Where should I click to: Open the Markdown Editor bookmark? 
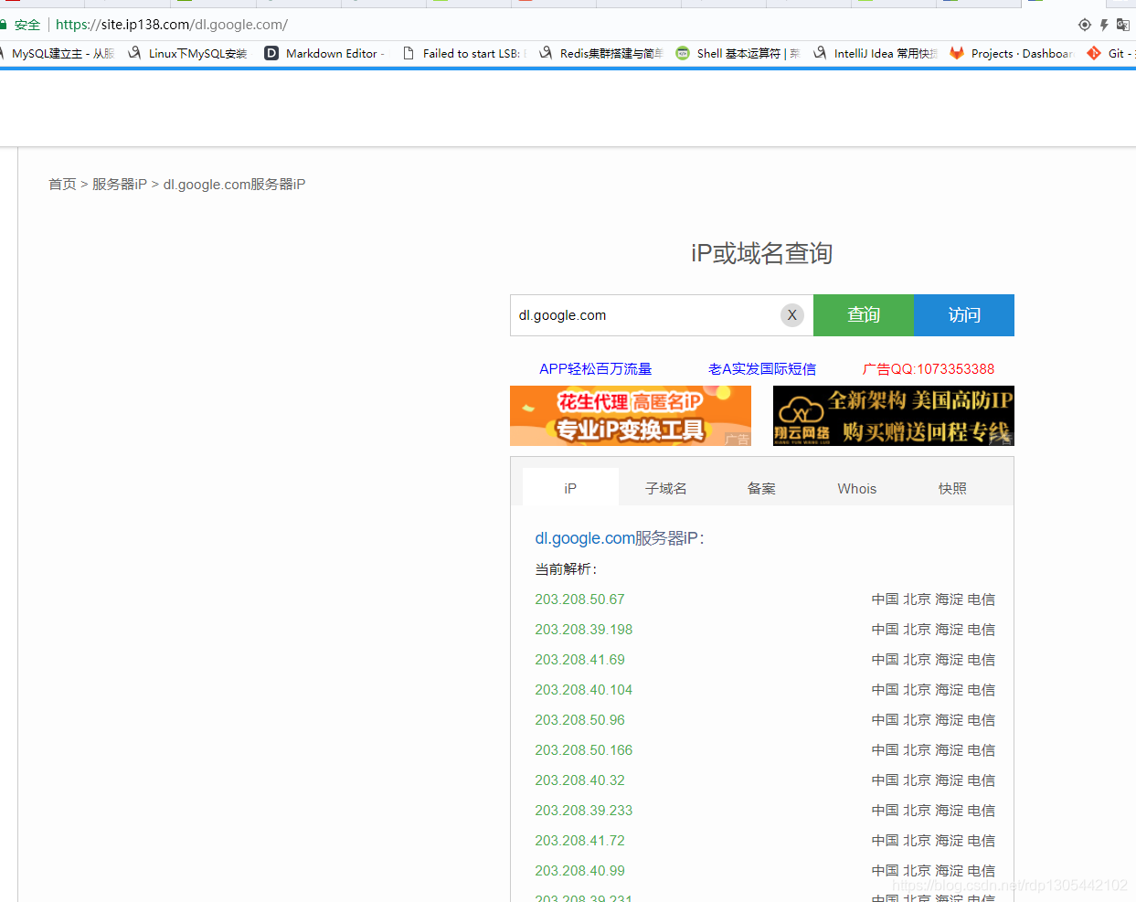pyautogui.click(x=324, y=54)
